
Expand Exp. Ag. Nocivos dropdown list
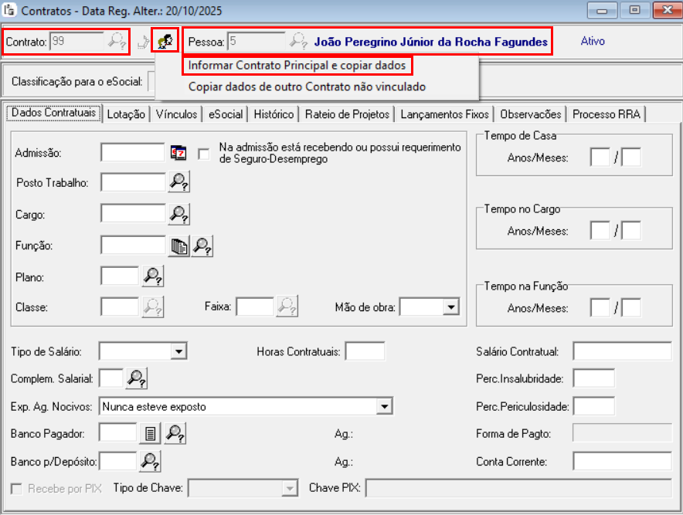click(384, 406)
